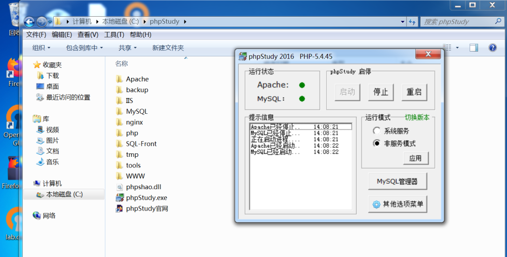Open the recent locations dropdown arrow
507x257 pixels.
[x=50, y=22]
